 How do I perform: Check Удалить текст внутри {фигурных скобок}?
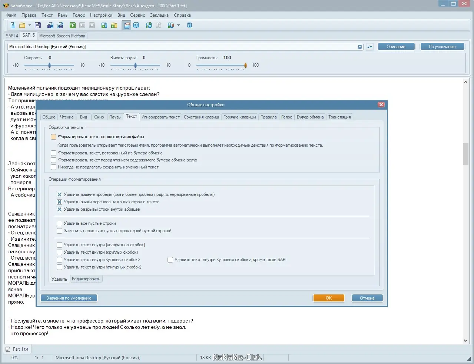(59, 267)
